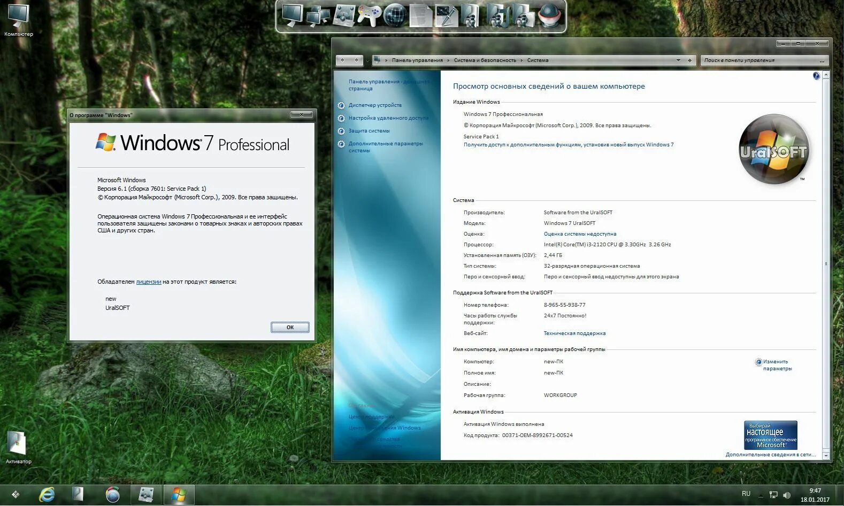Click the System window scrollbar down arrow
Screen dimensions: 844x506
[826, 456]
